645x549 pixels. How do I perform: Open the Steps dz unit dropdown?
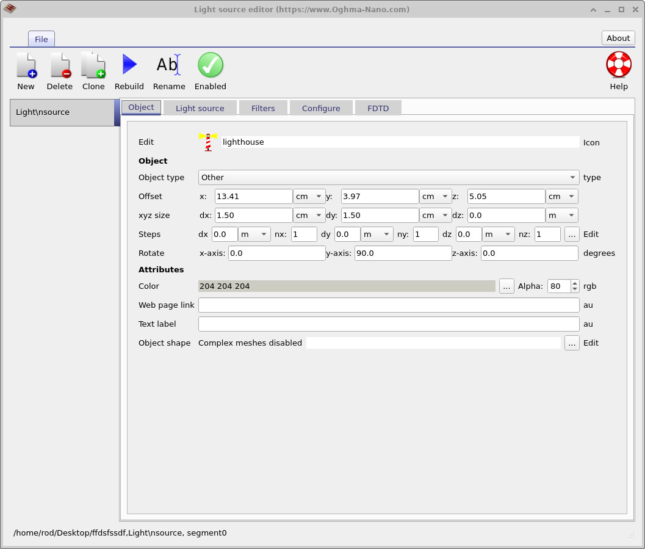(498, 234)
